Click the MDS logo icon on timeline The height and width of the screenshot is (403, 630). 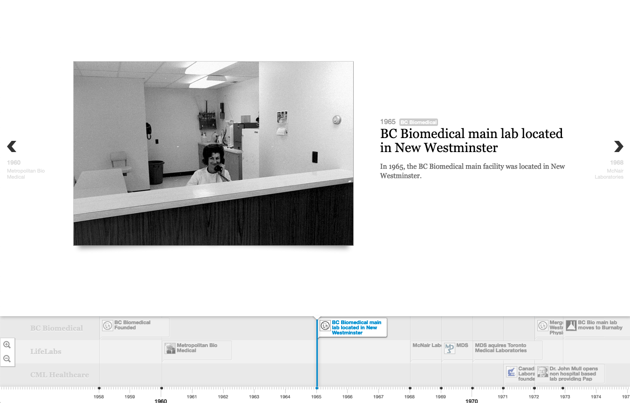pyautogui.click(x=449, y=348)
